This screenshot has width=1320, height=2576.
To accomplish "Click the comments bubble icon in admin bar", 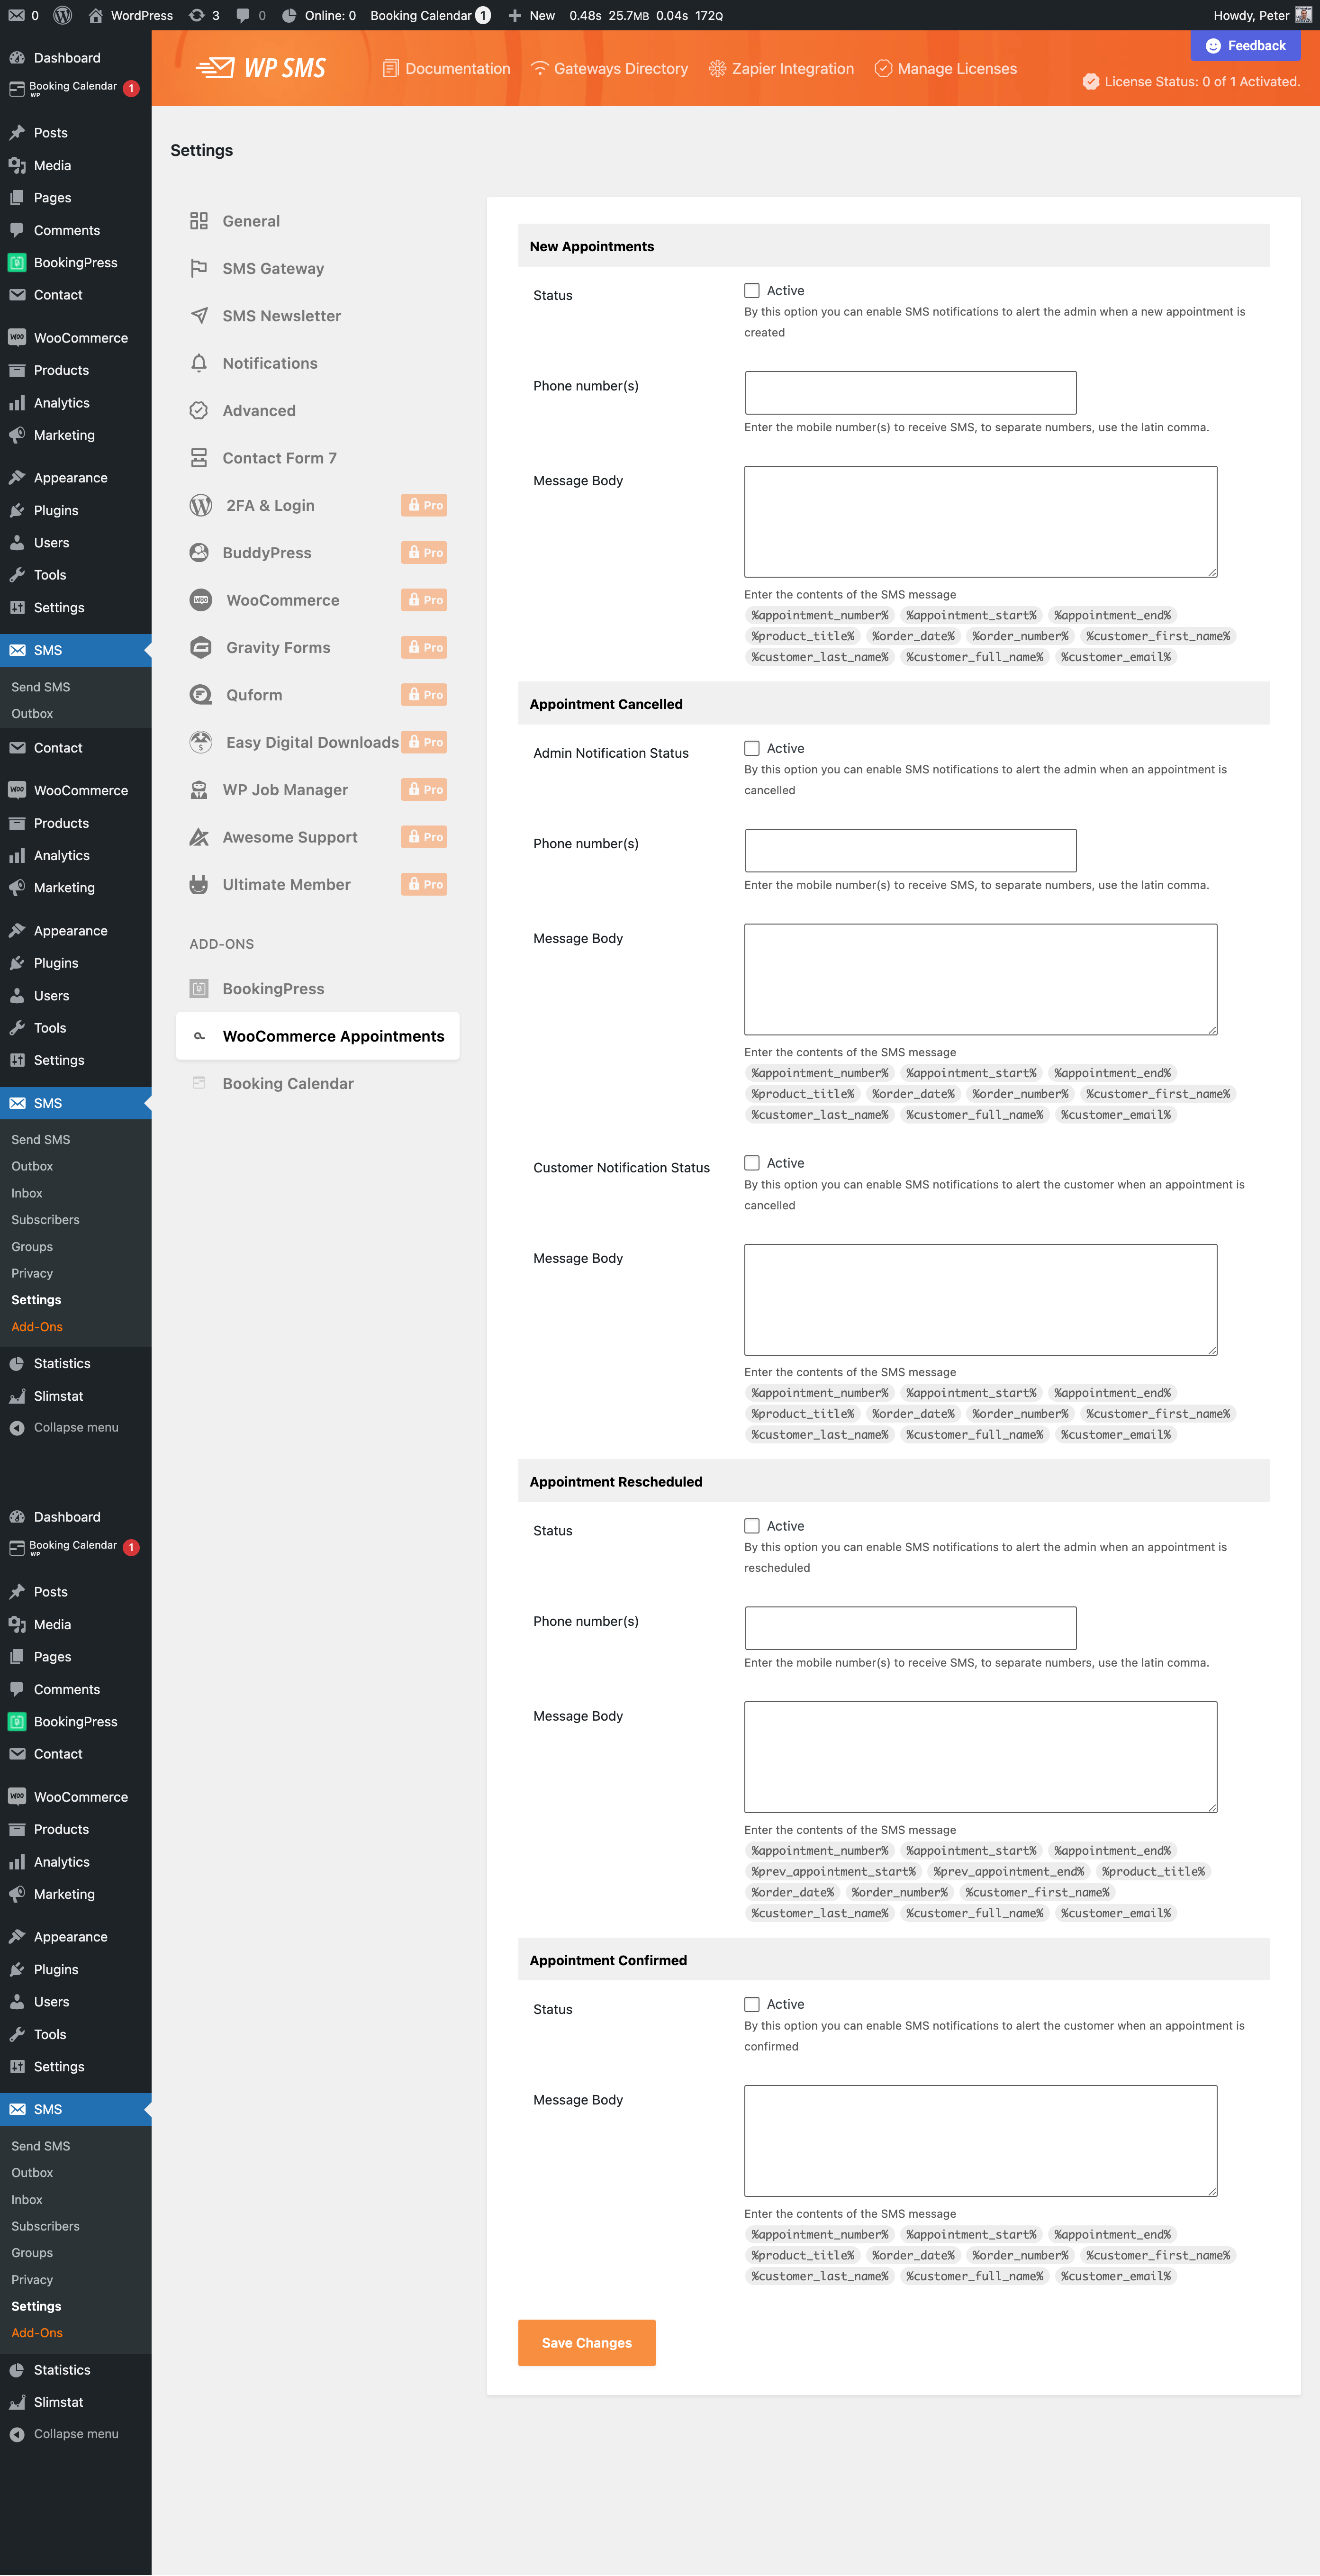I will (243, 15).
